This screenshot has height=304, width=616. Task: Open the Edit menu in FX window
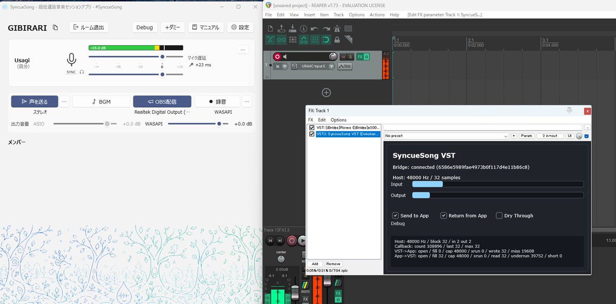click(x=322, y=120)
